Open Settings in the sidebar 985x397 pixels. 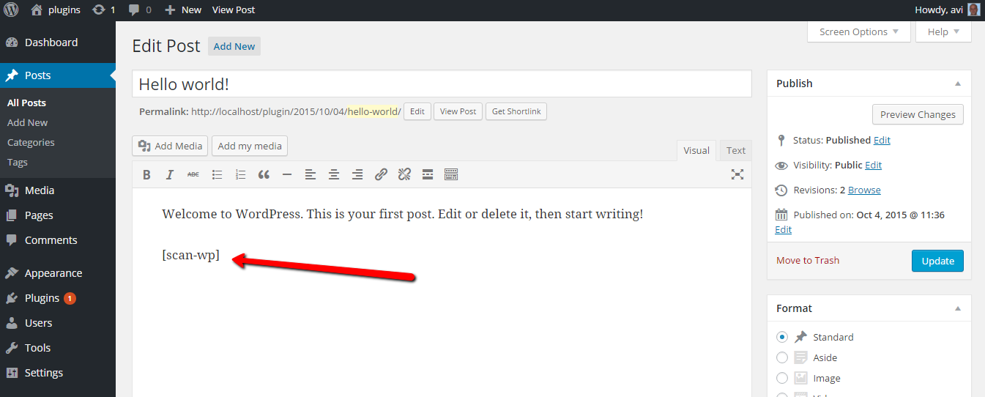pos(58,373)
